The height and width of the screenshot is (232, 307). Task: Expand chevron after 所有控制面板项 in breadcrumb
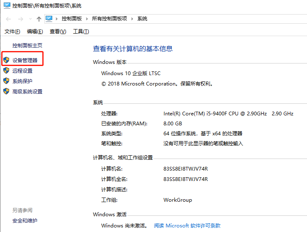(132, 19)
